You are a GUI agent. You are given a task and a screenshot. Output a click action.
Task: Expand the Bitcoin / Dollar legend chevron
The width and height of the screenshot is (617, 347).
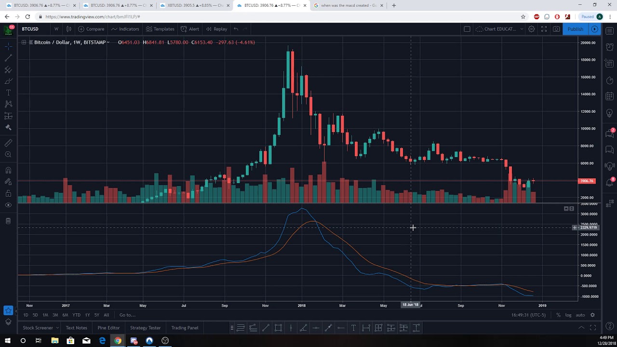pos(108,42)
